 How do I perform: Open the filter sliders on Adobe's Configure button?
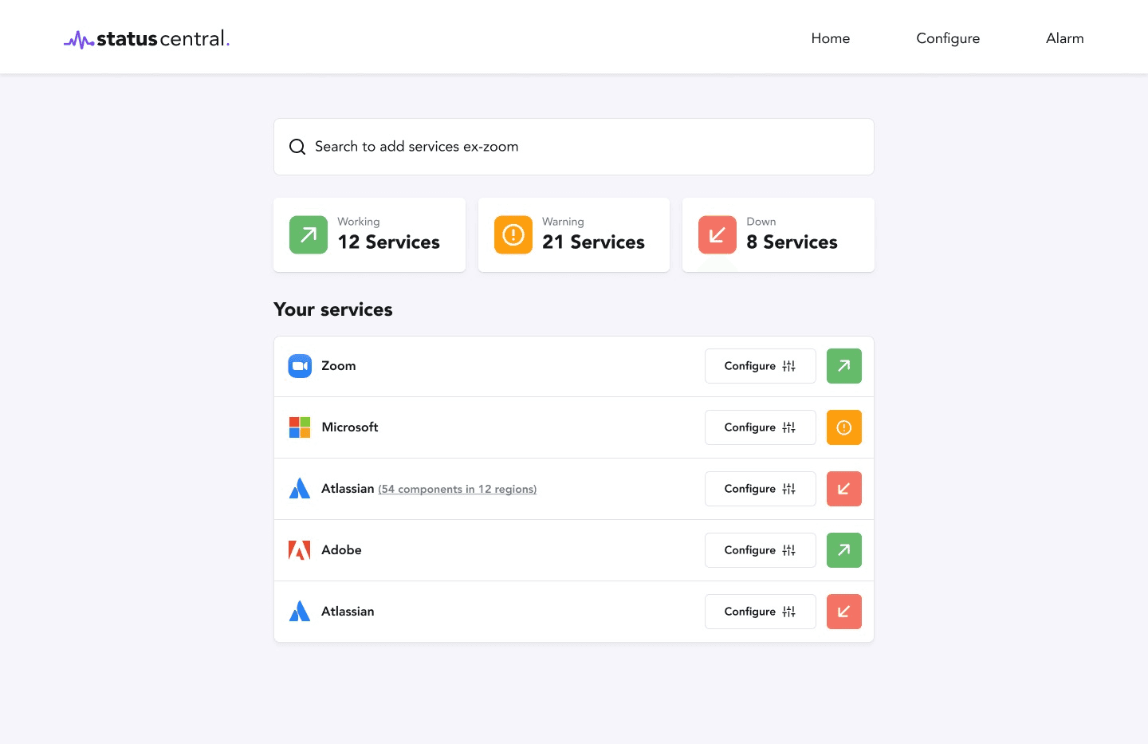click(788, 549)
